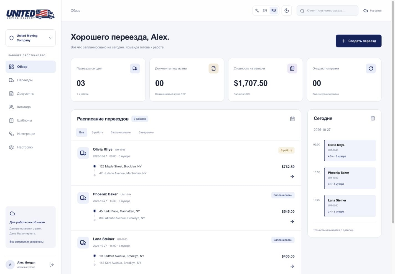Click the calendar icon in Сегодня panel

pyautogui.click(x=373, y=118)
